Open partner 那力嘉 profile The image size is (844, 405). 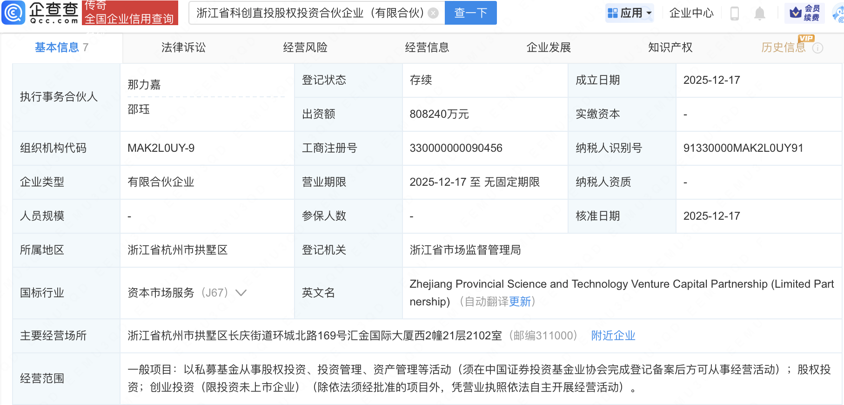(144, 85)
